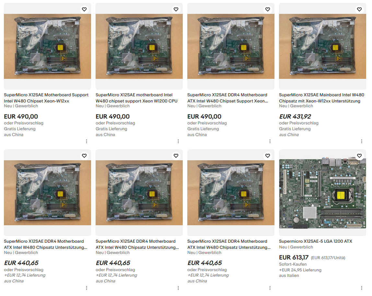Click 'Gratis Lieferung' under EUR 431,92 listing
372x296 pixels.
point(295,129)
